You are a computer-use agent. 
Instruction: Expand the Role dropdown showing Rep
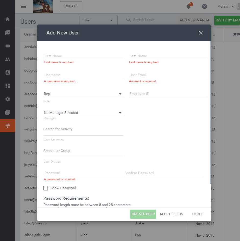pos(83,94)
